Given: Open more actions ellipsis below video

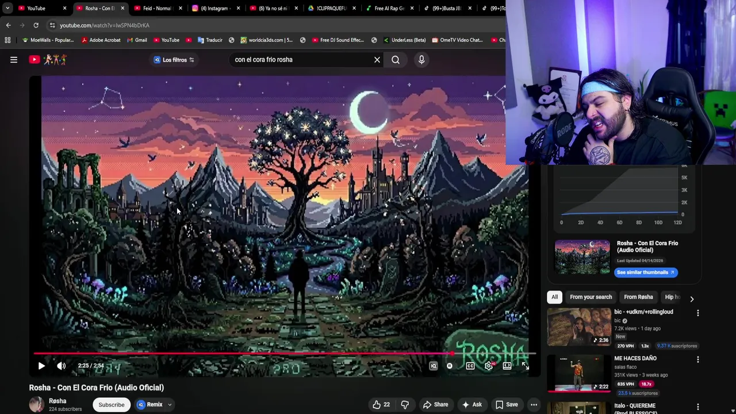Looking at the screenshot, I should pos(534,405).
